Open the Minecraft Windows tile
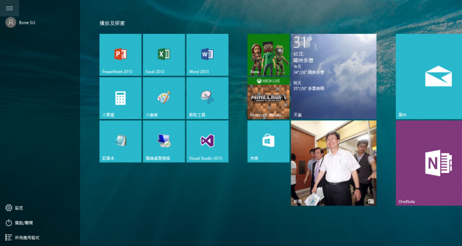462x246 pixels. [268, 98]
